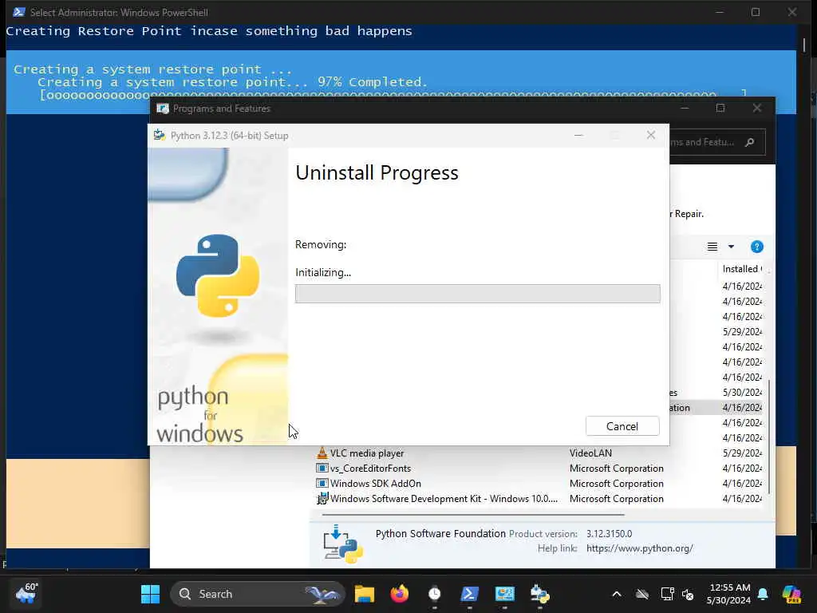The height and width of the screenshot is (613, 817).
Task: Click the 4/16/2024 date in the highlighted row
Action: (x=742, y=407)
